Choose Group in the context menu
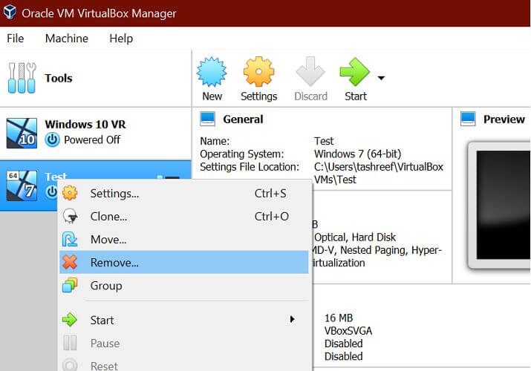Image resolution: width=531 pixels, height=371 pixels. 106,286
